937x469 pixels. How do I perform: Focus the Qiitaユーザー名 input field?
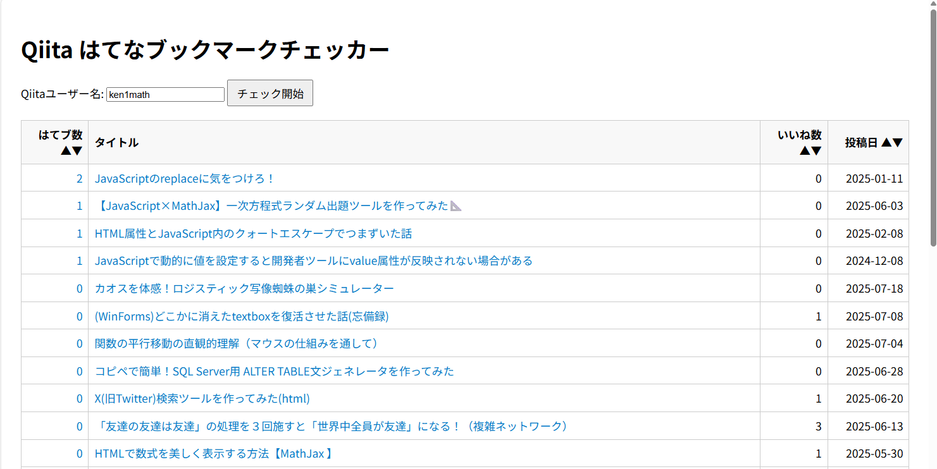pos(166,94)
